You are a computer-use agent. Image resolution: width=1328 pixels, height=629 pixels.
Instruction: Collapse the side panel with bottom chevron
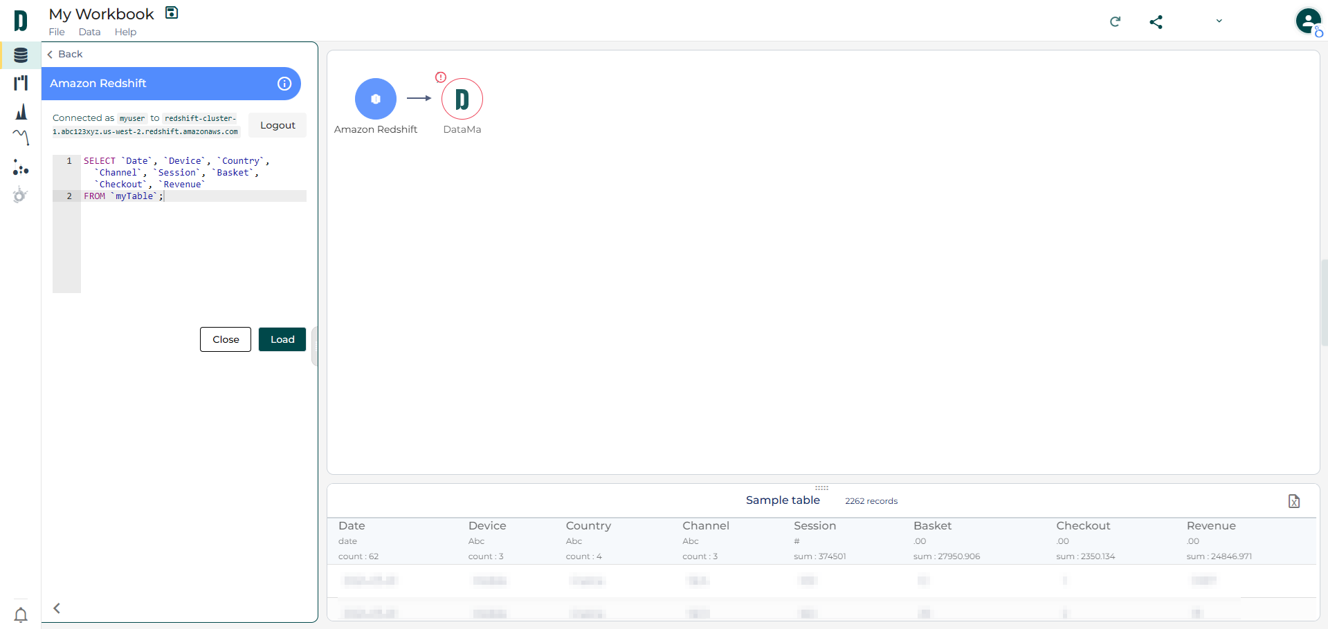(57, 608)
